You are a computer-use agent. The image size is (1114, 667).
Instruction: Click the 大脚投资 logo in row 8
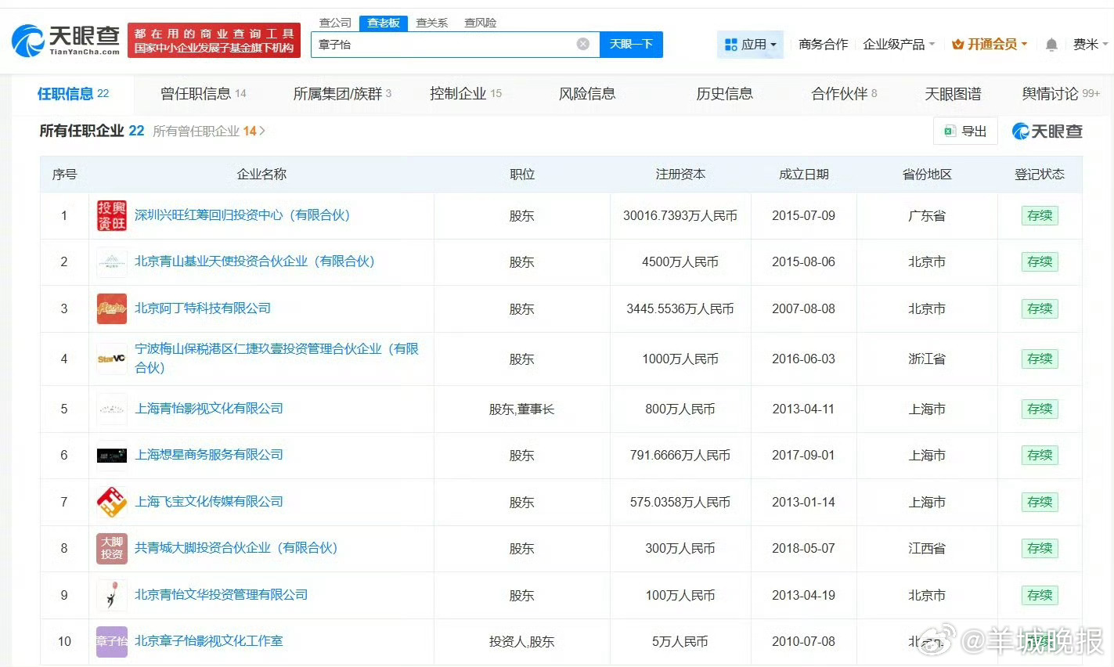click(x=111, y=548)
